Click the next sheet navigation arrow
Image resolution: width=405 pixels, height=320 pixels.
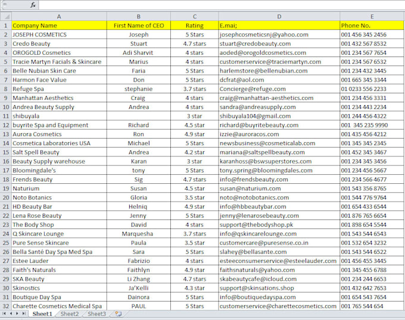[17, 313]
